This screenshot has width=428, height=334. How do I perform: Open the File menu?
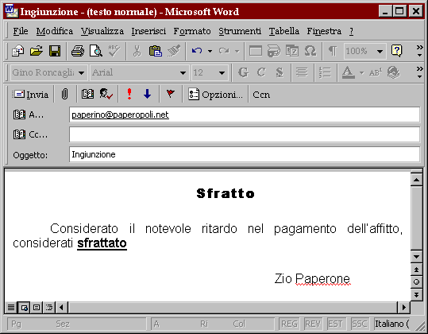coord(21,31)
